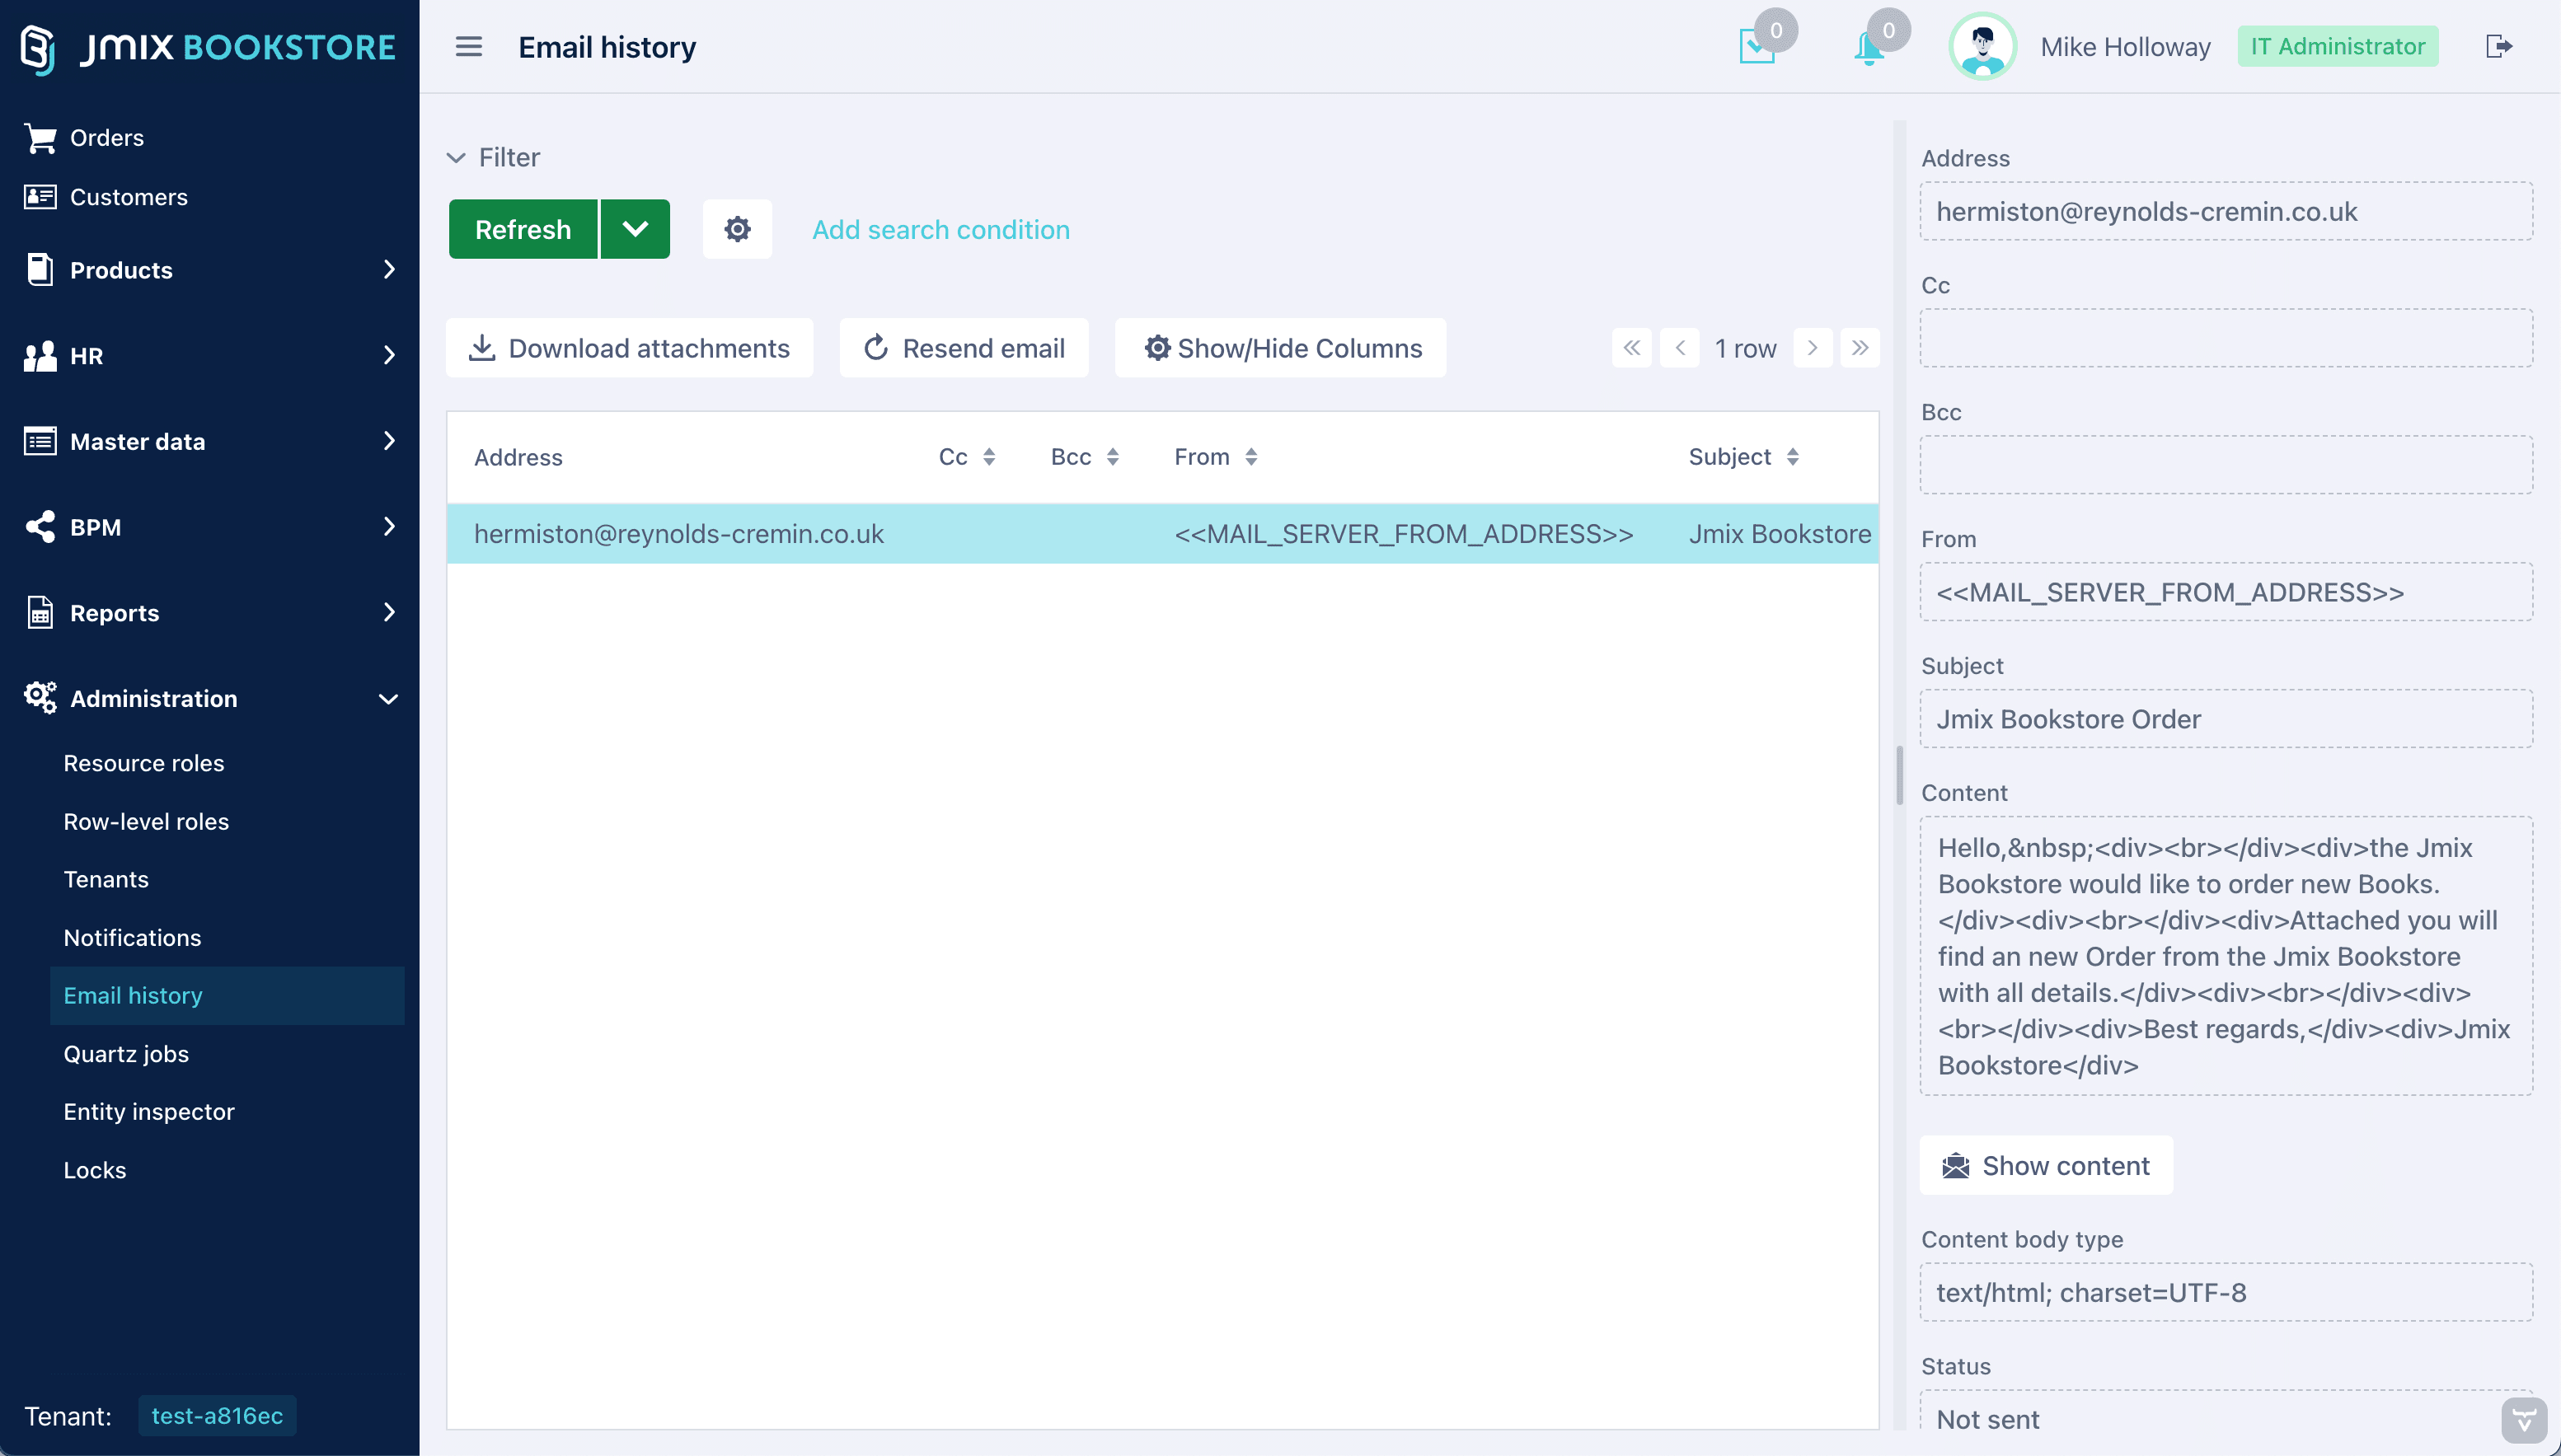Open the Refresh dropdown arrow
The height and width of the screenshot is (1456, 2561).
635,229
